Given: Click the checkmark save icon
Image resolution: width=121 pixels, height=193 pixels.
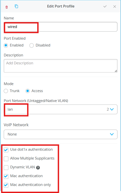Looking at the screenshot, I should [x=105, y=6].
